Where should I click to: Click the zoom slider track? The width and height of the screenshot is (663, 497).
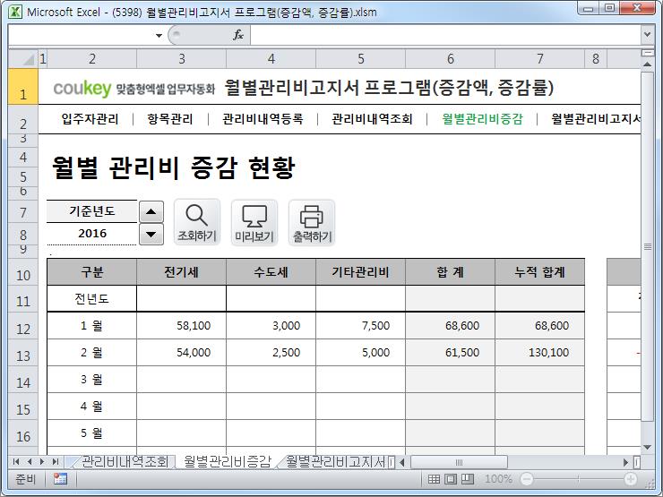point(579,479)
